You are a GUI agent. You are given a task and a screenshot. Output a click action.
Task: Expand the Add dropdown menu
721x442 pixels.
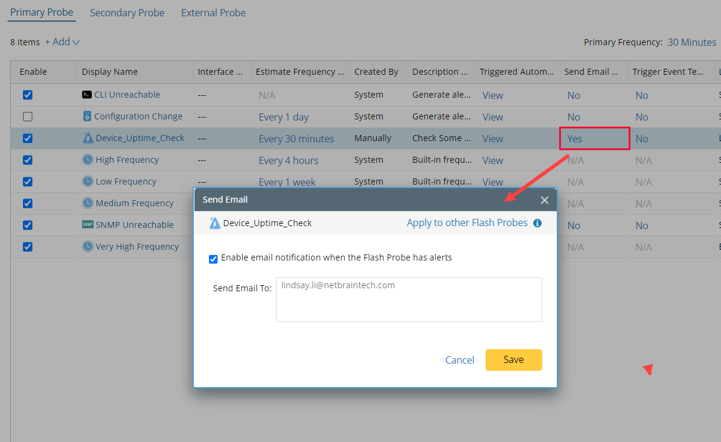coord(62,42)
